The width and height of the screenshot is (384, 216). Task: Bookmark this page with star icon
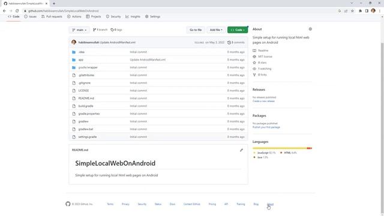click(x=352, y=11)
